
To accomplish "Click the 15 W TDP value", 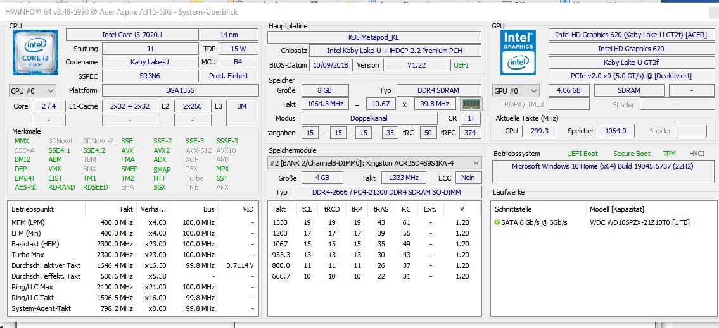I will [238, 49].
